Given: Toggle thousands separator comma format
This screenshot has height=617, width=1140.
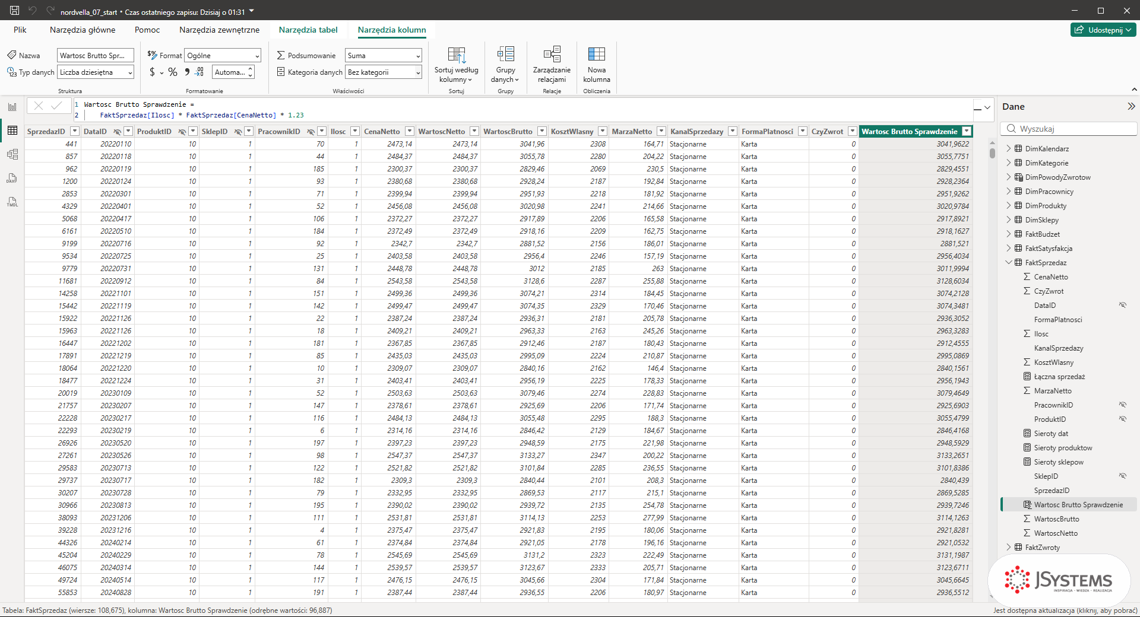Looking at the screenshot, I should coord(186,72).
